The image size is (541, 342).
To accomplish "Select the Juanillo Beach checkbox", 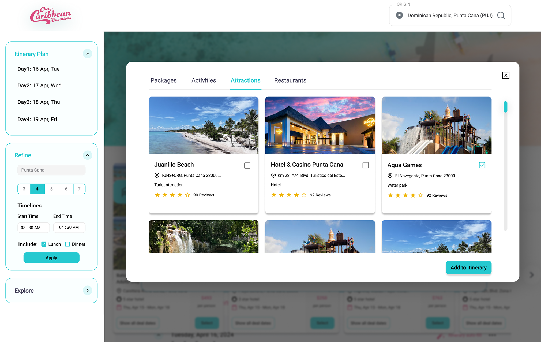I will click(x=247, y=165).
